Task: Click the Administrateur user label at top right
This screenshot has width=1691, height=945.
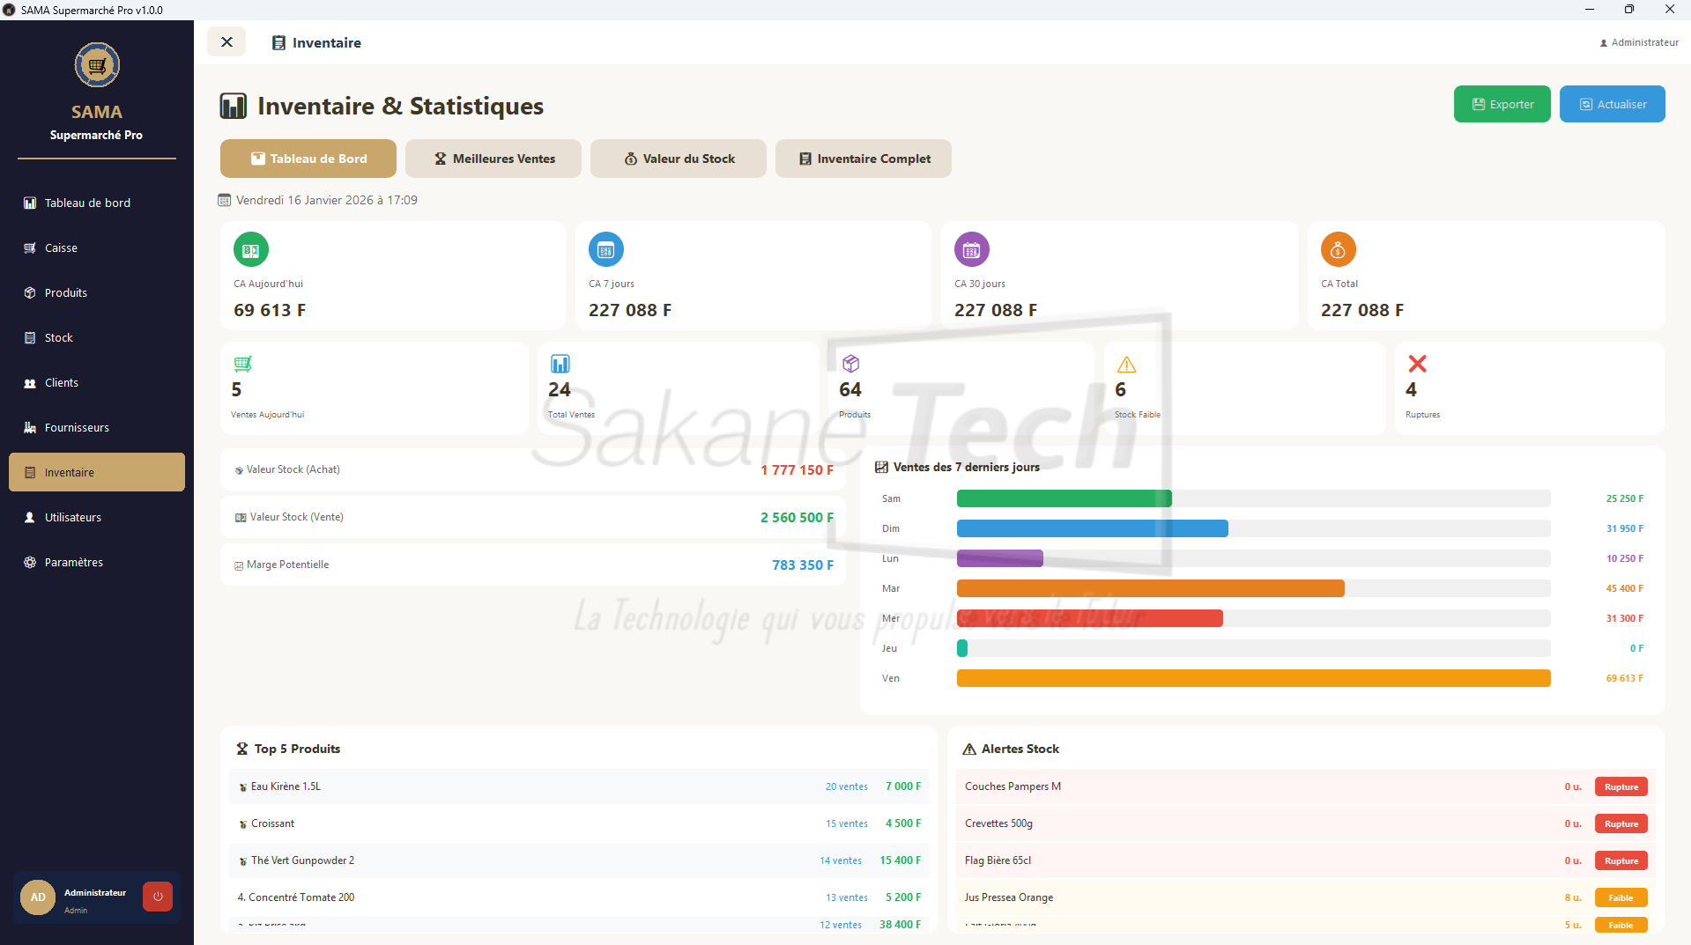Action: pyautogui.click(x=1639, y=42)
